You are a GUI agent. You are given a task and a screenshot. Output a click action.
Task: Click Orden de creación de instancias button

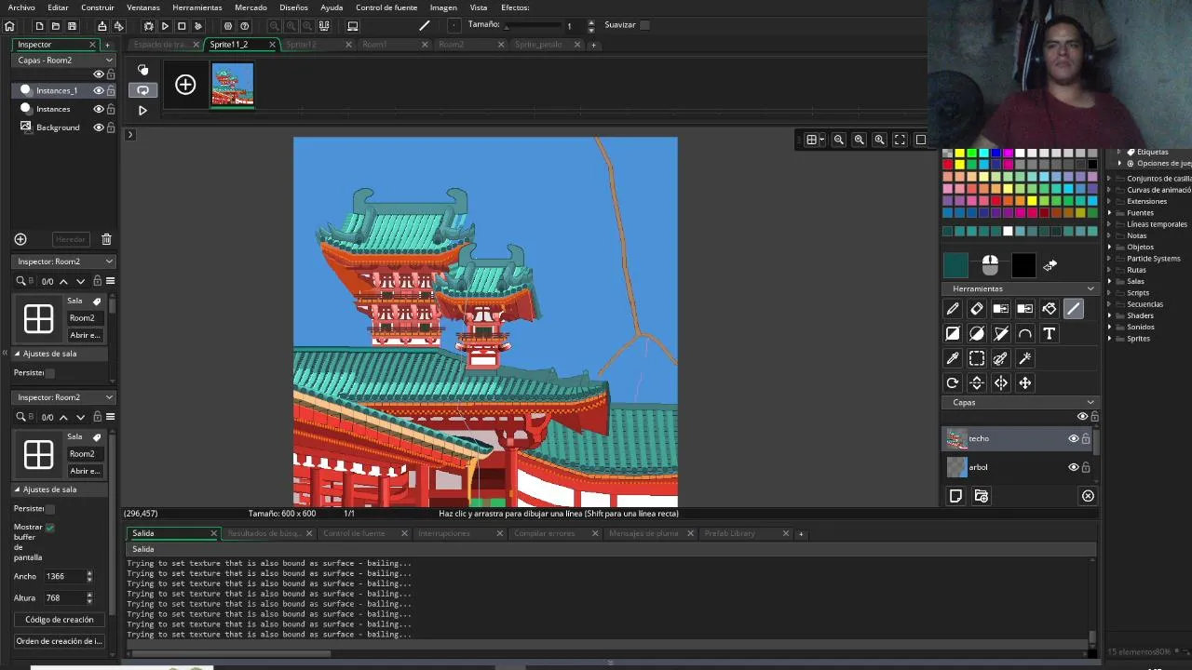point(60,641)
